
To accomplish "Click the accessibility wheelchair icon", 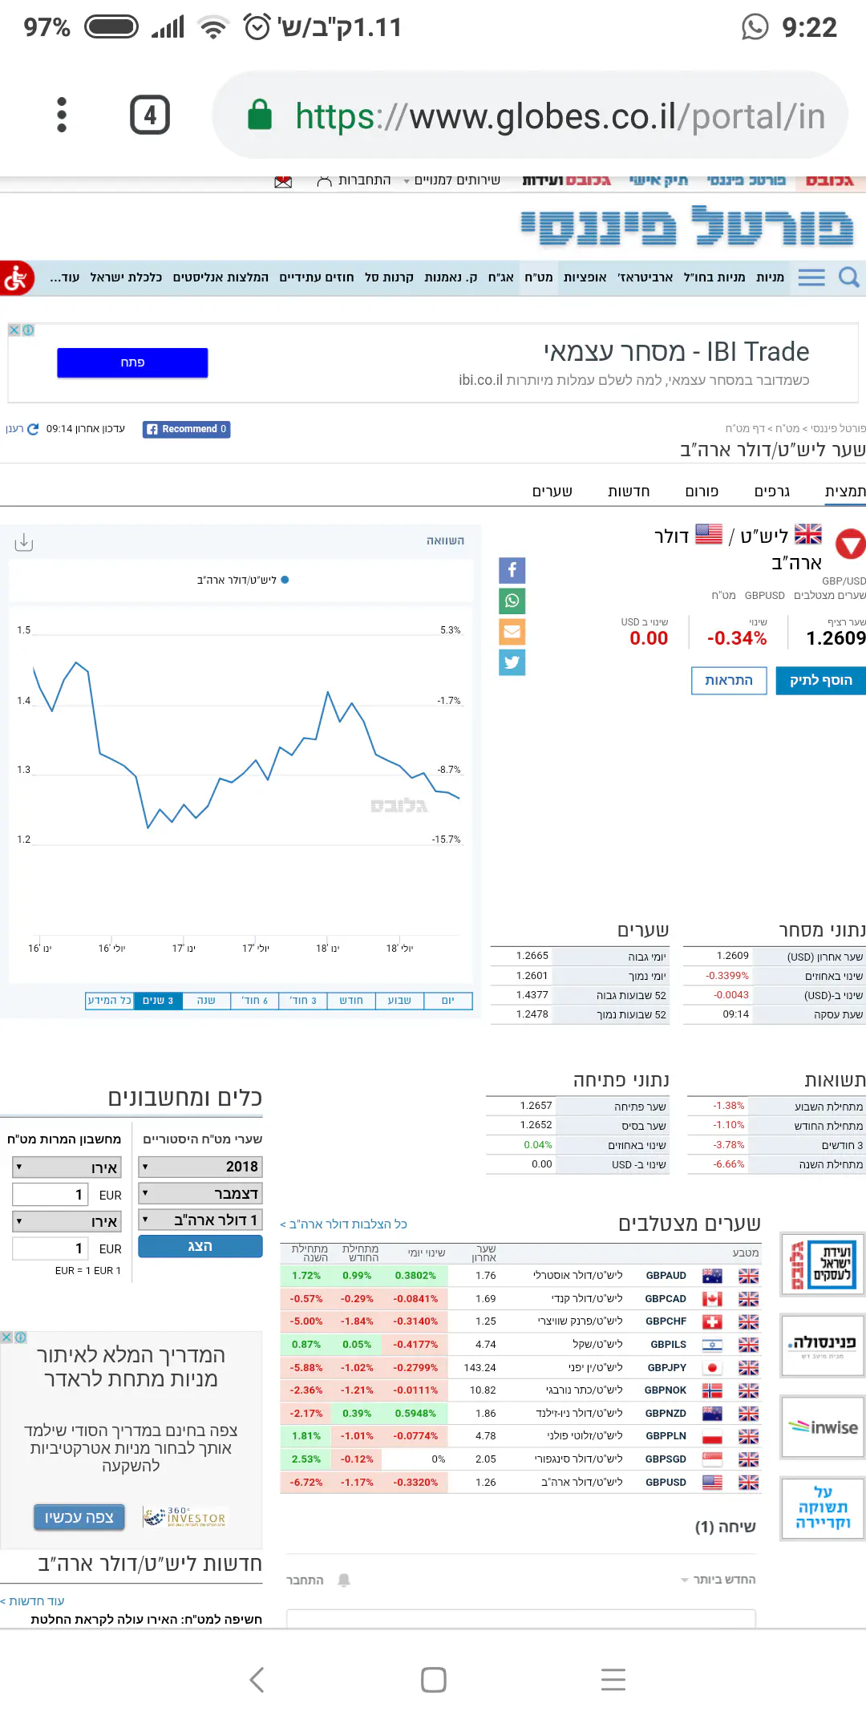I will click(16, 278).
